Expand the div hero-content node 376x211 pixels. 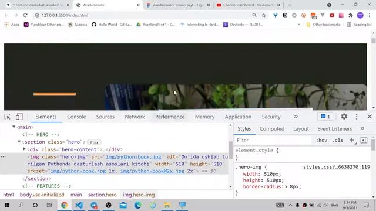tap(25, 149)
